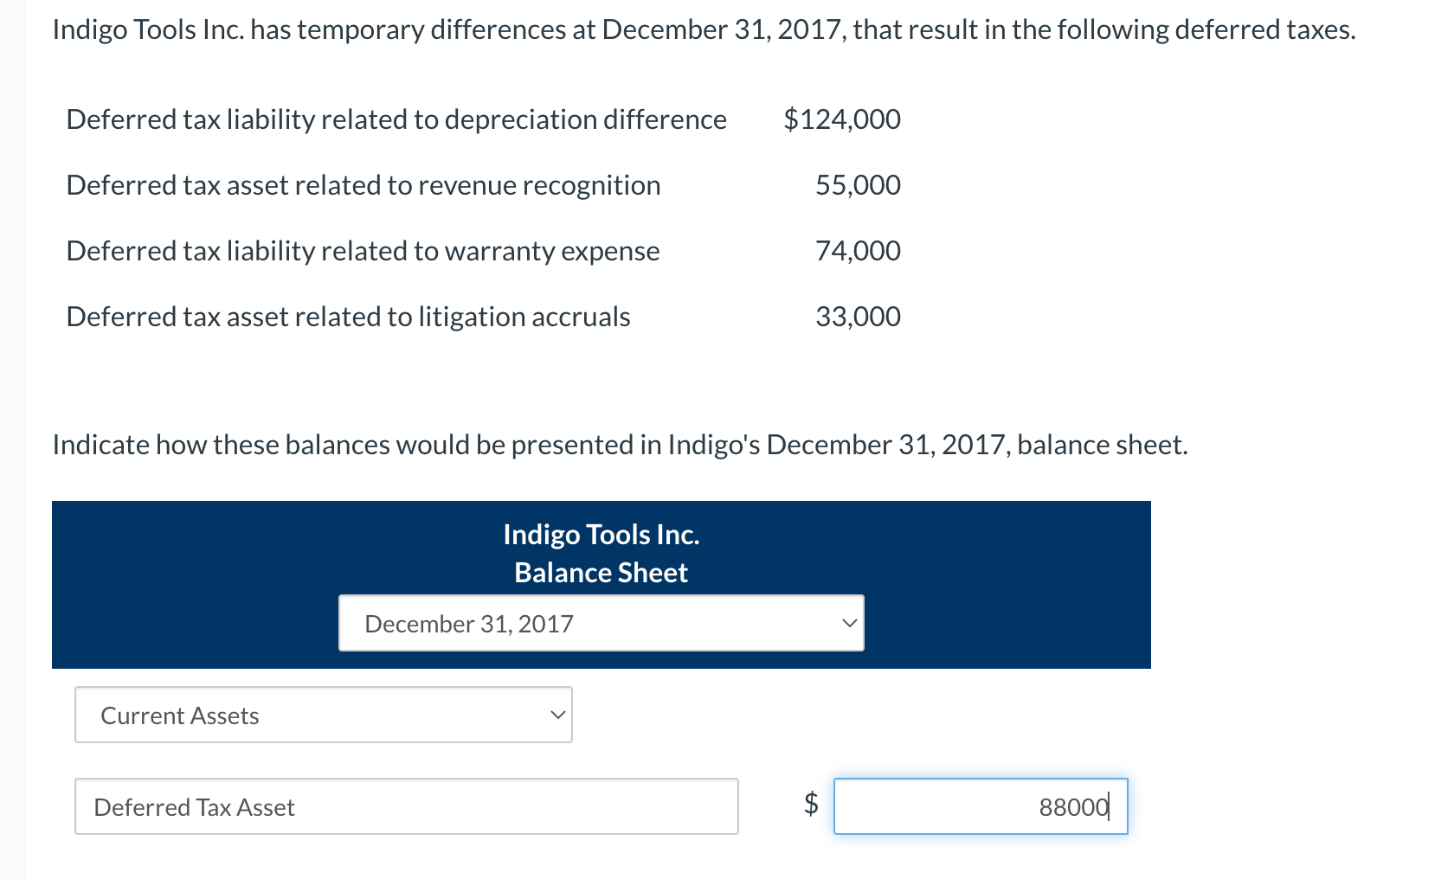Select the $124,000 depreciation difference value
Screen dimensions: 1454x879
click(842, 119)
